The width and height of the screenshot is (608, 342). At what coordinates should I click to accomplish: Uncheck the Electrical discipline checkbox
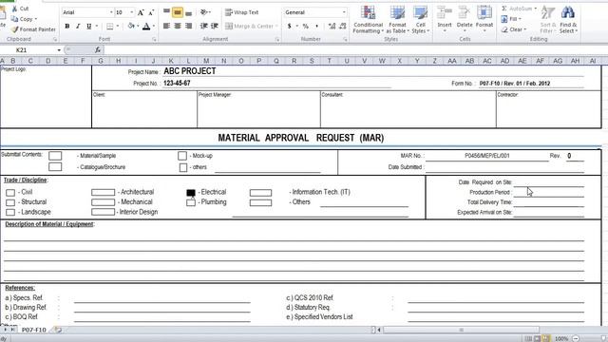click(191, 192)
